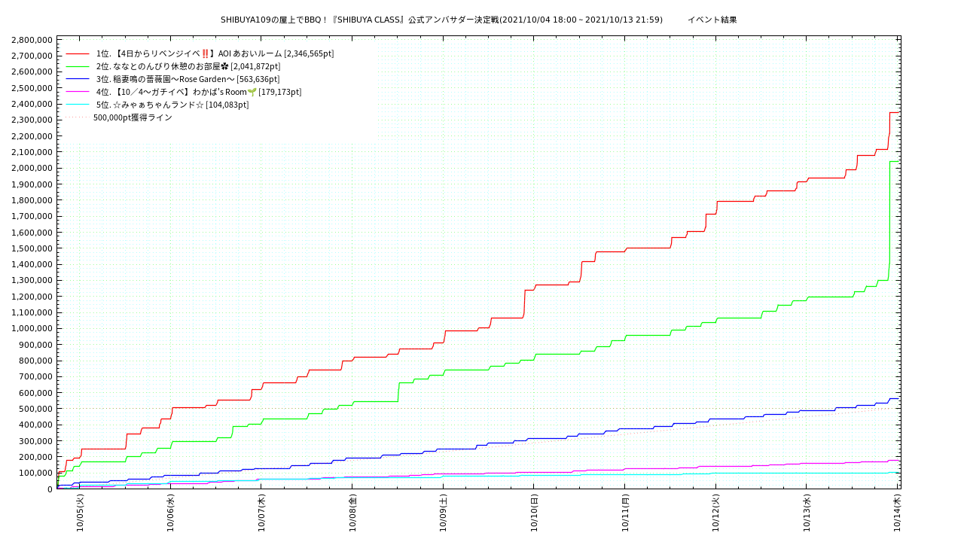
Task: Click the 1,800,000 y-axis label
Action: 32,200
